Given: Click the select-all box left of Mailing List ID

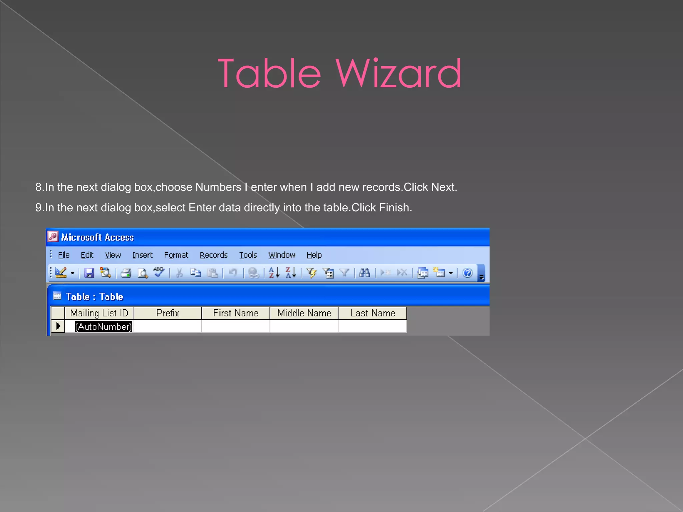Looking at the screenshot, I should tap(58, 313).
